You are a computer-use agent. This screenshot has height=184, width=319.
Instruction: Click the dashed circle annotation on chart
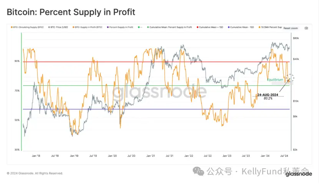tap(290, 78)
